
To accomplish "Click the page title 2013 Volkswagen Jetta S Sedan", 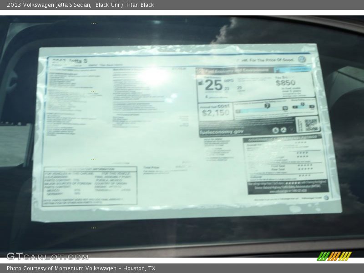I will click(49, 5).
